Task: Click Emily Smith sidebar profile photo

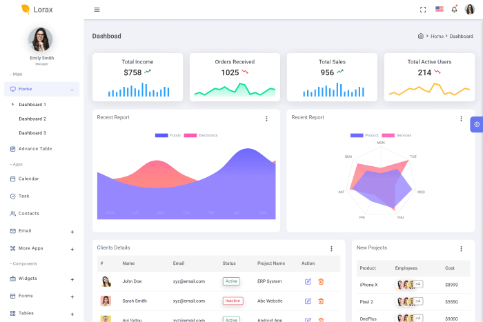Action: coord(40,39)
